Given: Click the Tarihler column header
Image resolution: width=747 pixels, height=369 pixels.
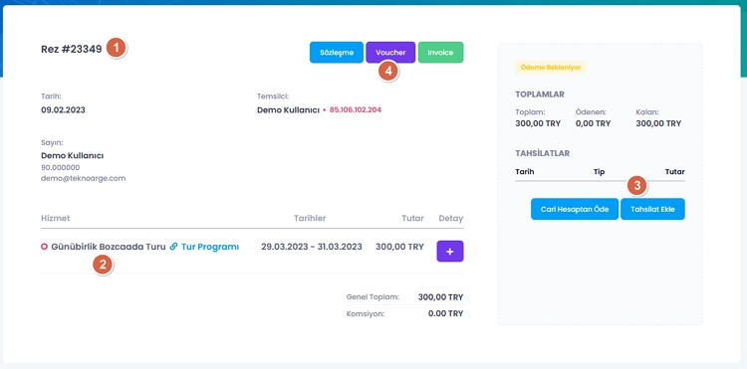Looking at the screenshot, I should 310,218.
